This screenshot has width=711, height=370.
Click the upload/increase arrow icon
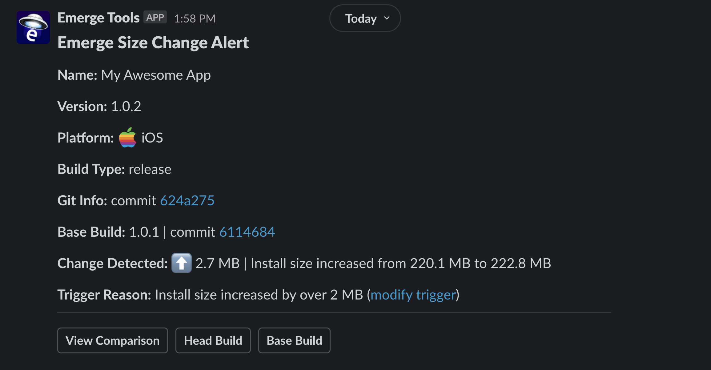tap(181, 262)
